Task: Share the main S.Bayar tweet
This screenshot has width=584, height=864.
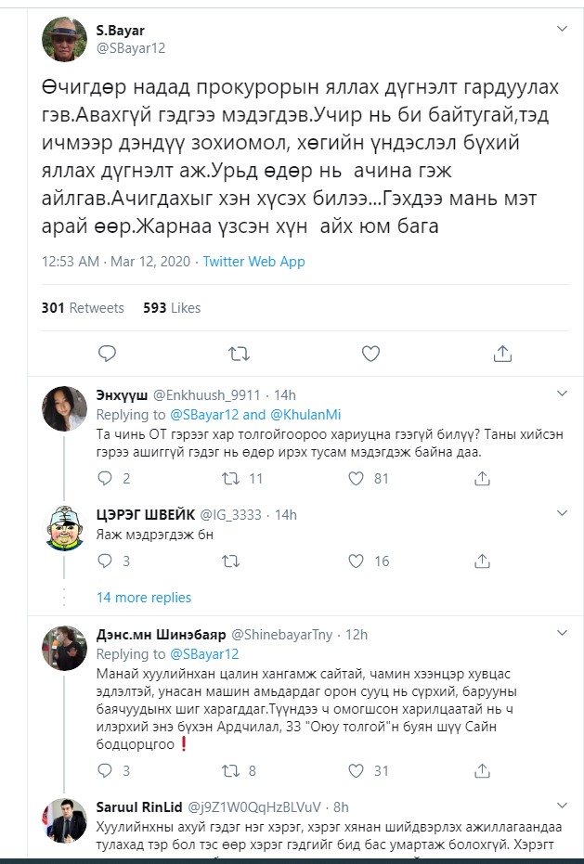Action: click(502, 353)
